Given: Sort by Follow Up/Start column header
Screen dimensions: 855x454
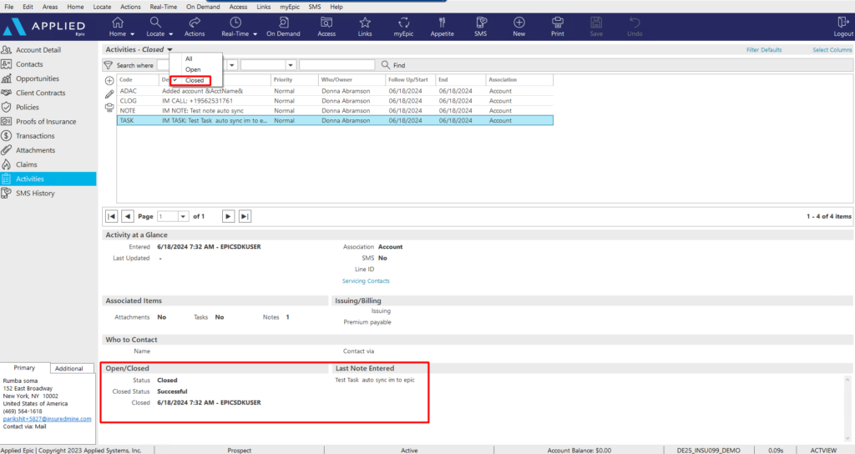Looking at the screenshot, I should [x=411, y=79].
